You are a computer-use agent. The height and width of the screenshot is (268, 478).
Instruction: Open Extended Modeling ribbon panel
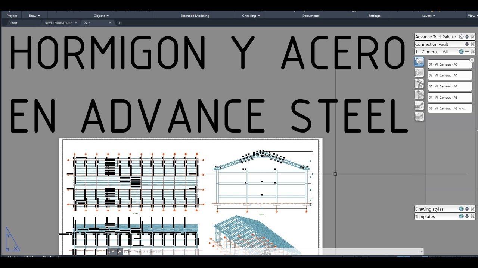[195, 16]
